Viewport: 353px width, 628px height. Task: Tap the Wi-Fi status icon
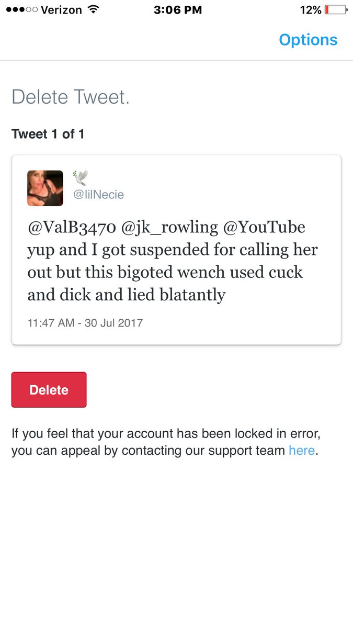(x=94, y=9)
